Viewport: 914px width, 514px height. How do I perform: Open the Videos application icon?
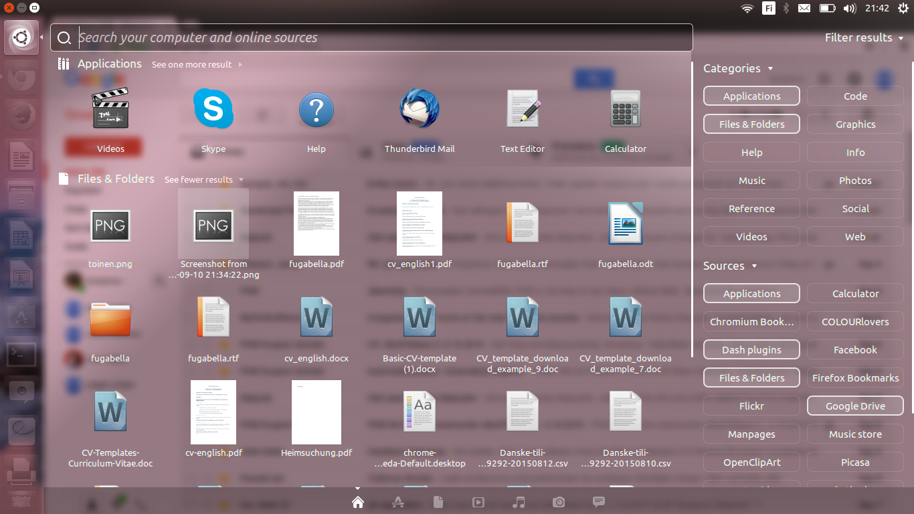click(110, 108)
